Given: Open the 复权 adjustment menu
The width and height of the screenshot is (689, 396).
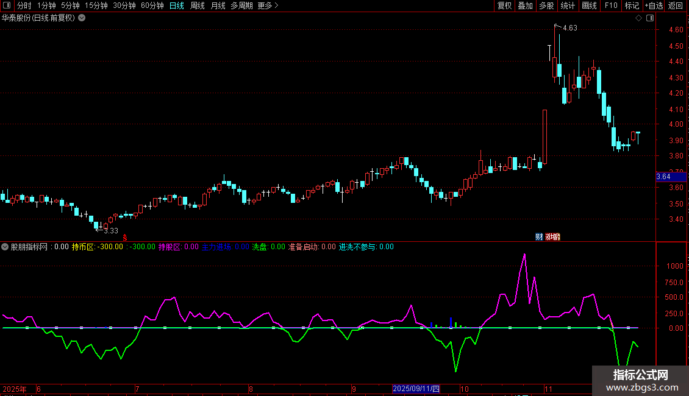Looking at the screenshot, I should coord(504,5).
